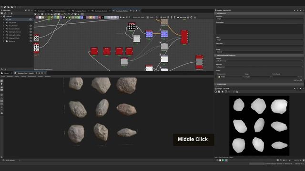The image size is (305, 171).
Task: Click the triangle icon at the bottom of the 3D view sidebar
Action: (2, 113)
